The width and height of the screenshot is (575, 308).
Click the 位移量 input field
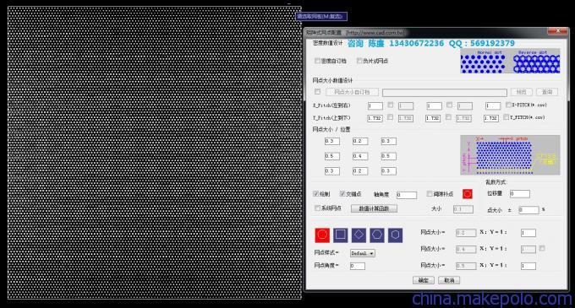click(x=520, y=194)
